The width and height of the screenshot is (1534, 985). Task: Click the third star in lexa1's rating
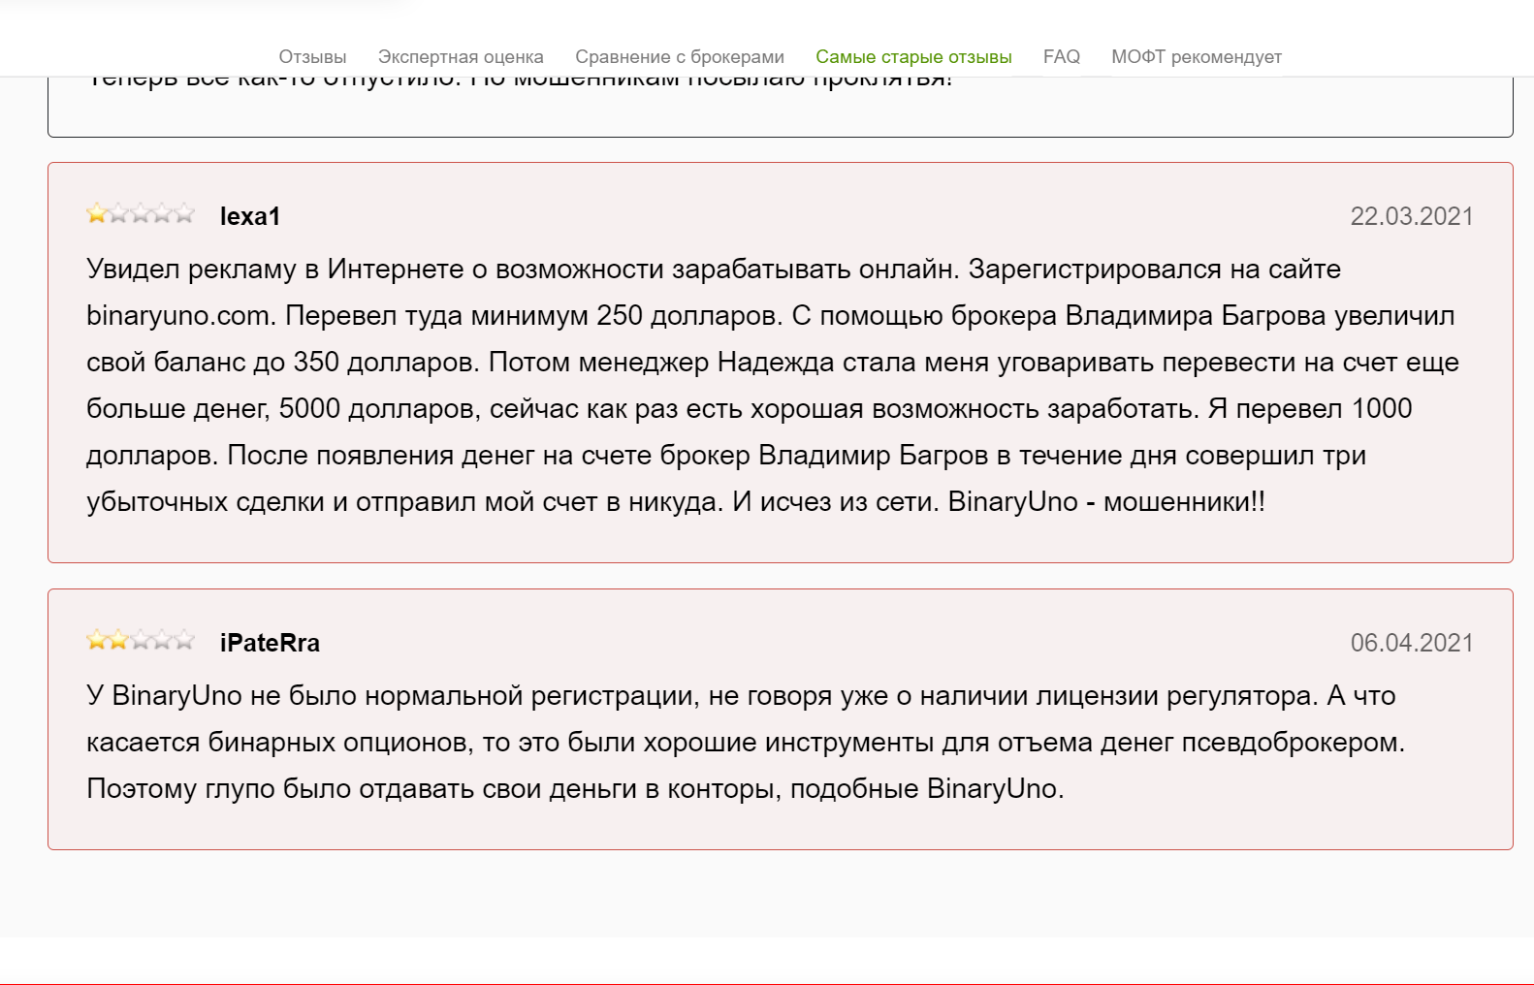click(x=141, y=213)
